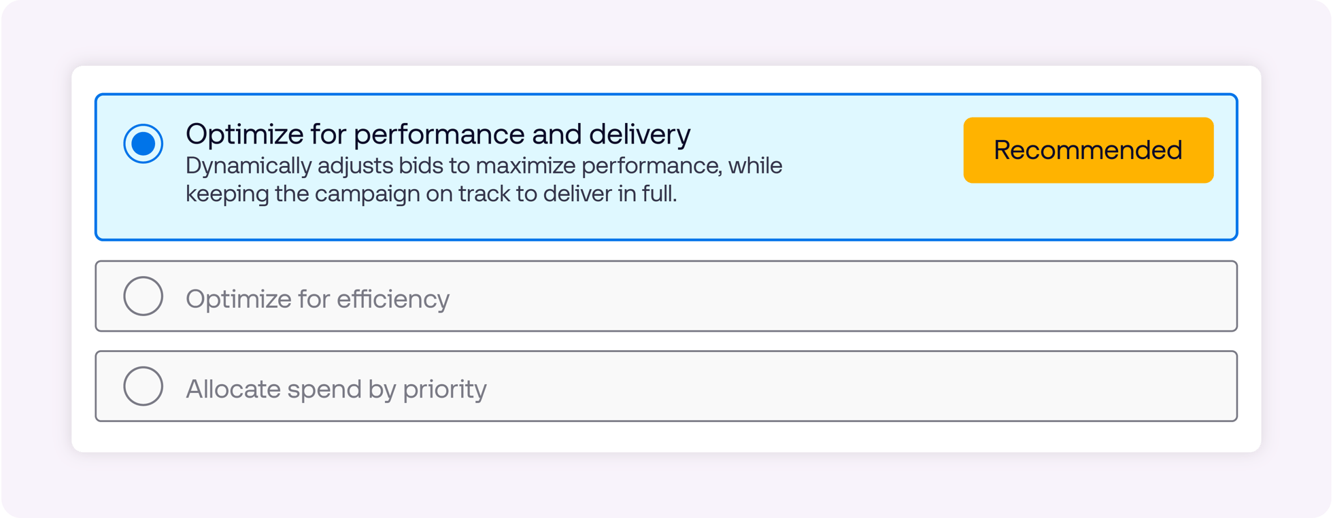Select the performance and delivery radio button
This screenshot has height=518, width=1333.
click(143, 143)
